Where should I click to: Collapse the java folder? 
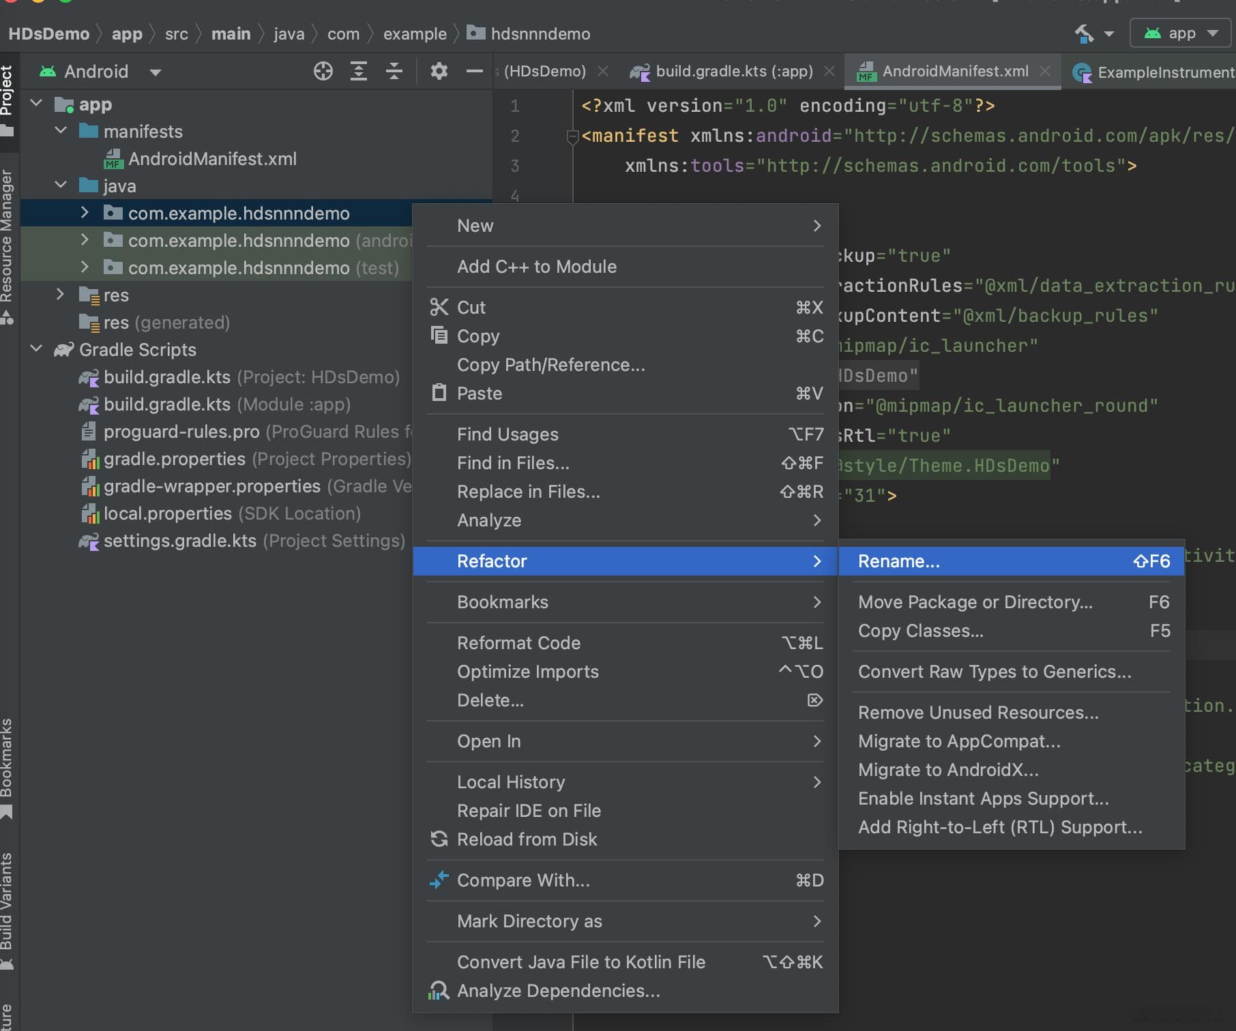coord(61,185)
